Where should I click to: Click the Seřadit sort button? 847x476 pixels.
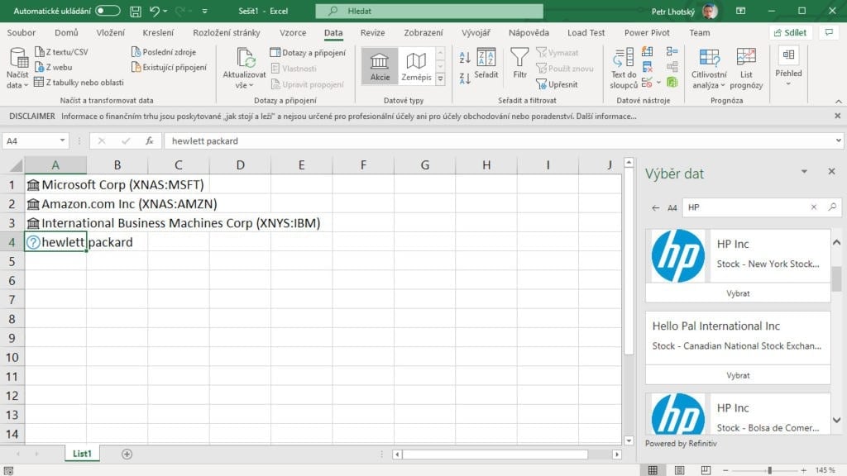[x=486, y=66]
